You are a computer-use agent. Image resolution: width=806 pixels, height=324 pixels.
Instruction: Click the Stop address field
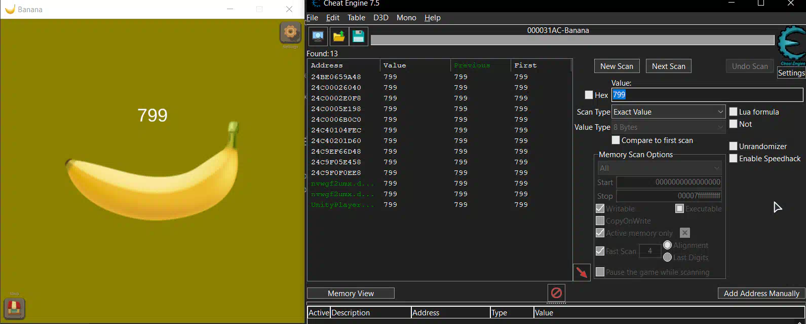point(669,196)
